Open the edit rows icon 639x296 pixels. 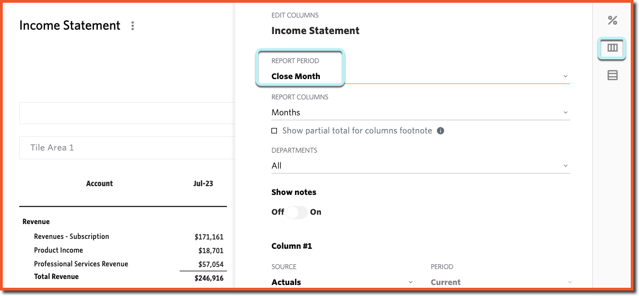(612, 75)
